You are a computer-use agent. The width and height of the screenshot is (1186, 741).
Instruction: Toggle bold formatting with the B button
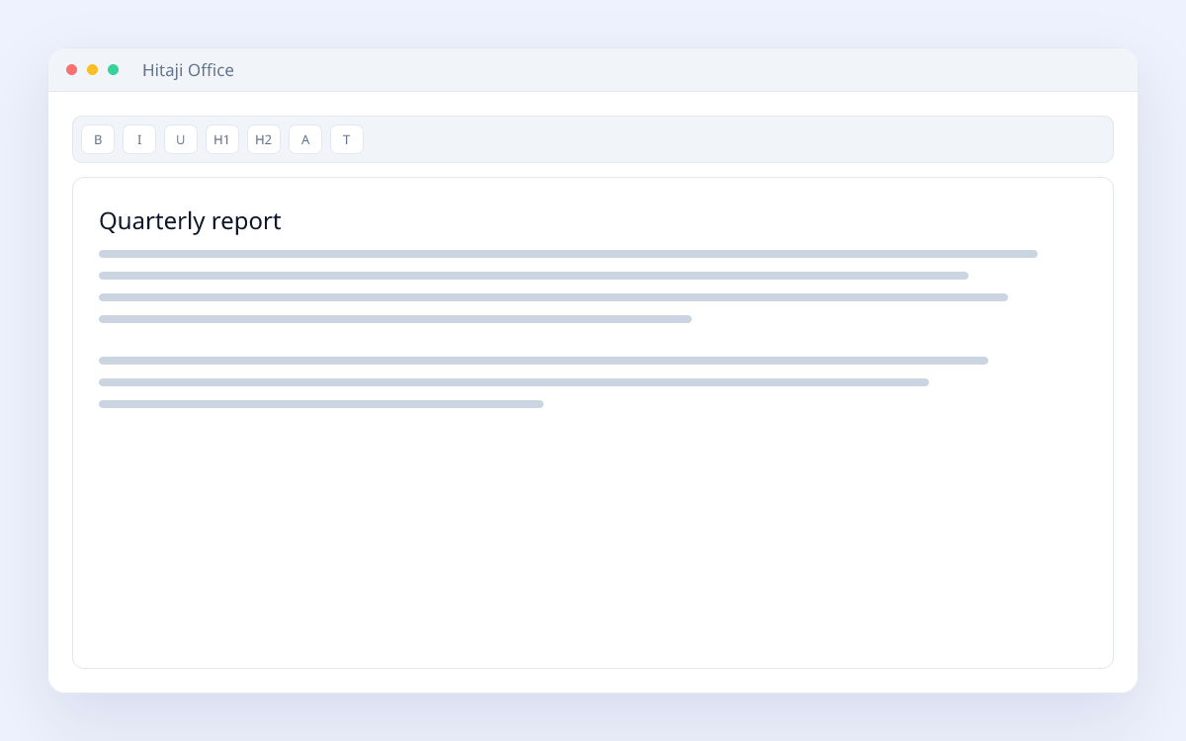coord(98,139)
